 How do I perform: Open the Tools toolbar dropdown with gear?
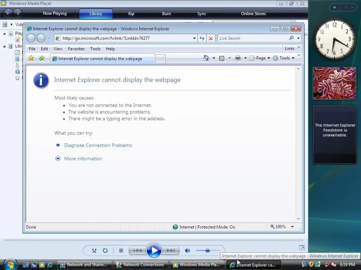click(x=284, y=58)
